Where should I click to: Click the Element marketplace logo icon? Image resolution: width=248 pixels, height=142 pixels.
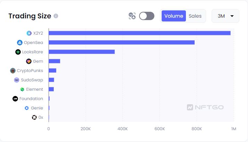click(22, 89)
